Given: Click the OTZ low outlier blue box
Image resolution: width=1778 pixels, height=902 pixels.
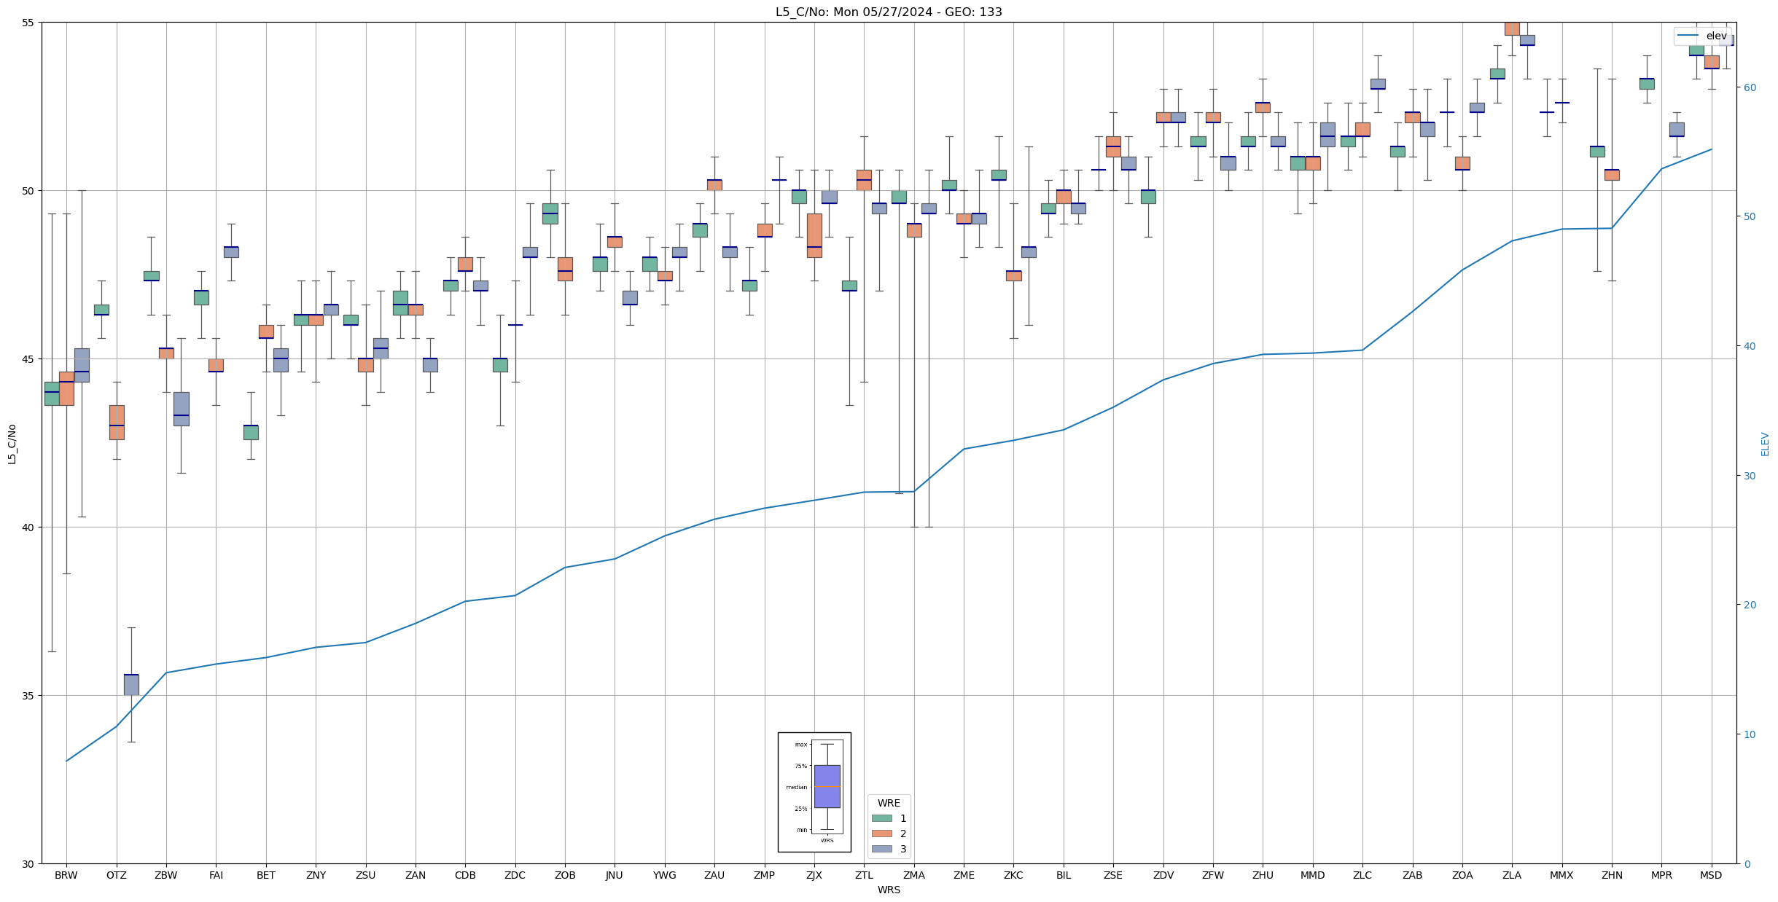Looking at the screenshot, I should [131, 685].
